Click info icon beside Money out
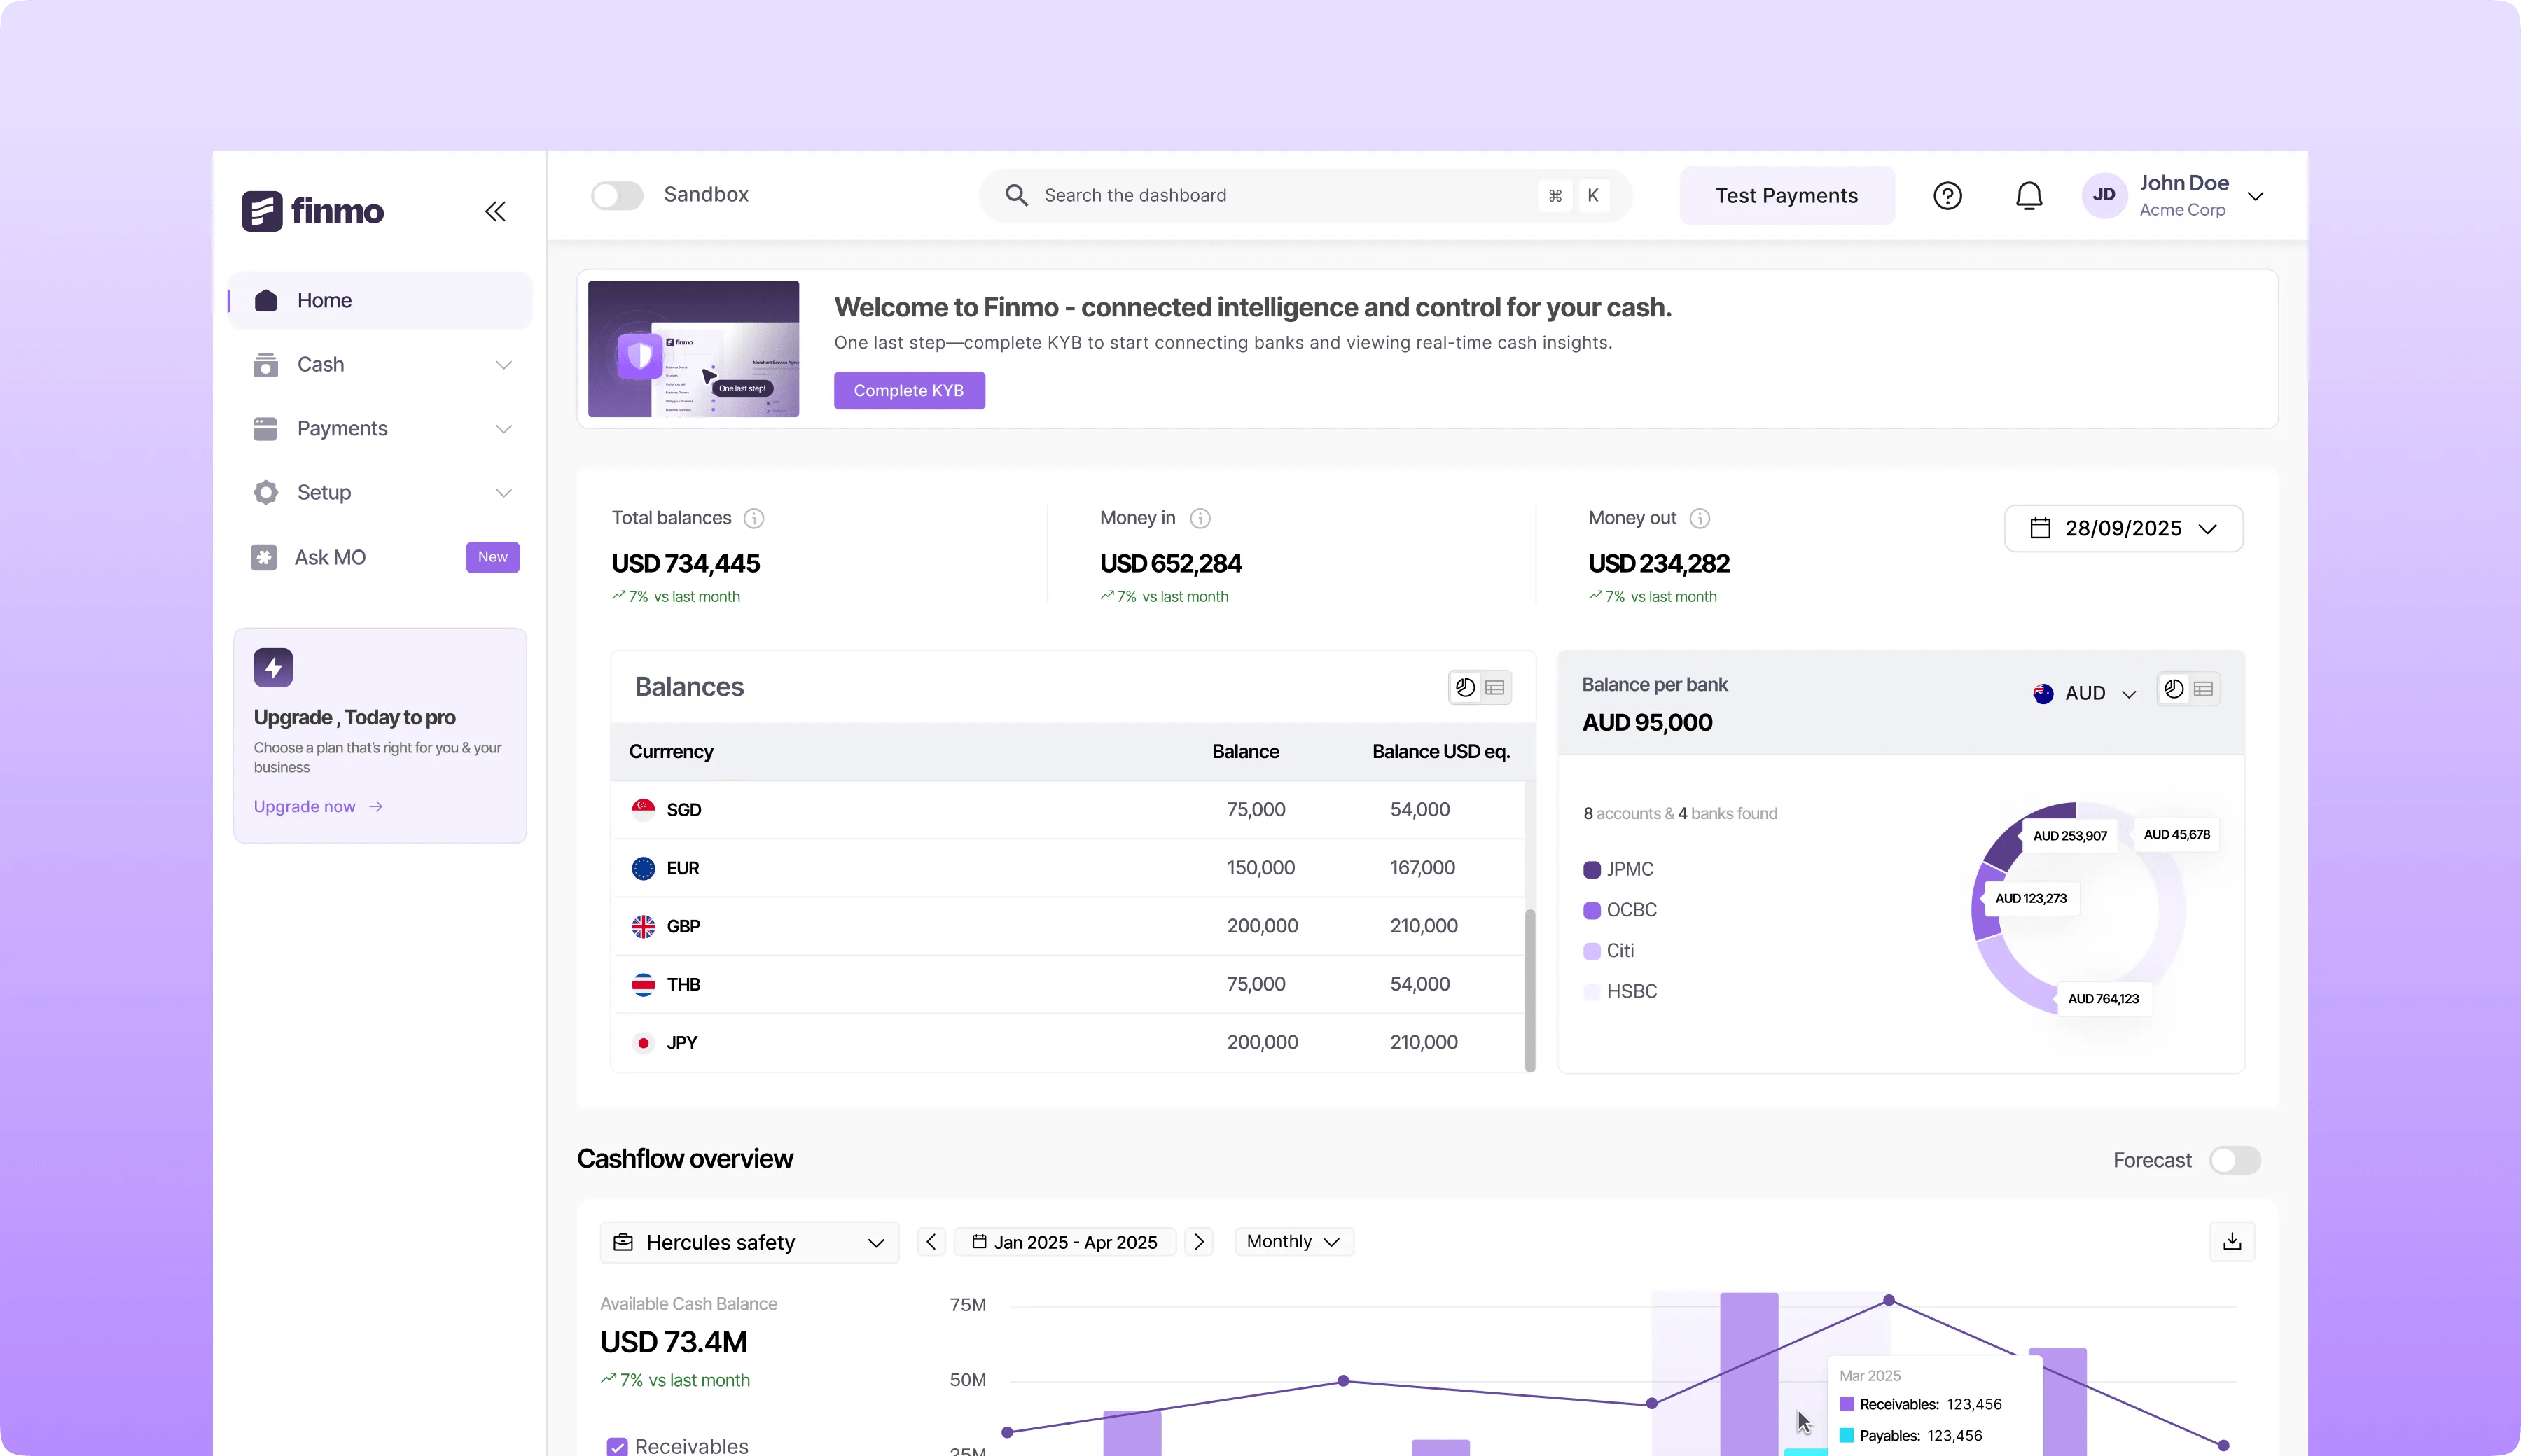This screenshot has width=2521, height=1456. [1699, 518]
